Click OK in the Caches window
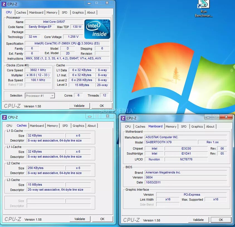This screenshot has width=235, height=227. point(102,219)
